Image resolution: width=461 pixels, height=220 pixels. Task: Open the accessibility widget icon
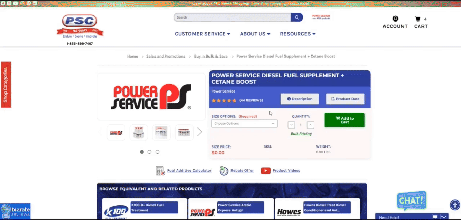455,205
